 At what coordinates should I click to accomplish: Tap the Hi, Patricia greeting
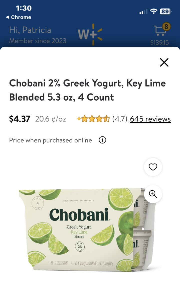30,30
